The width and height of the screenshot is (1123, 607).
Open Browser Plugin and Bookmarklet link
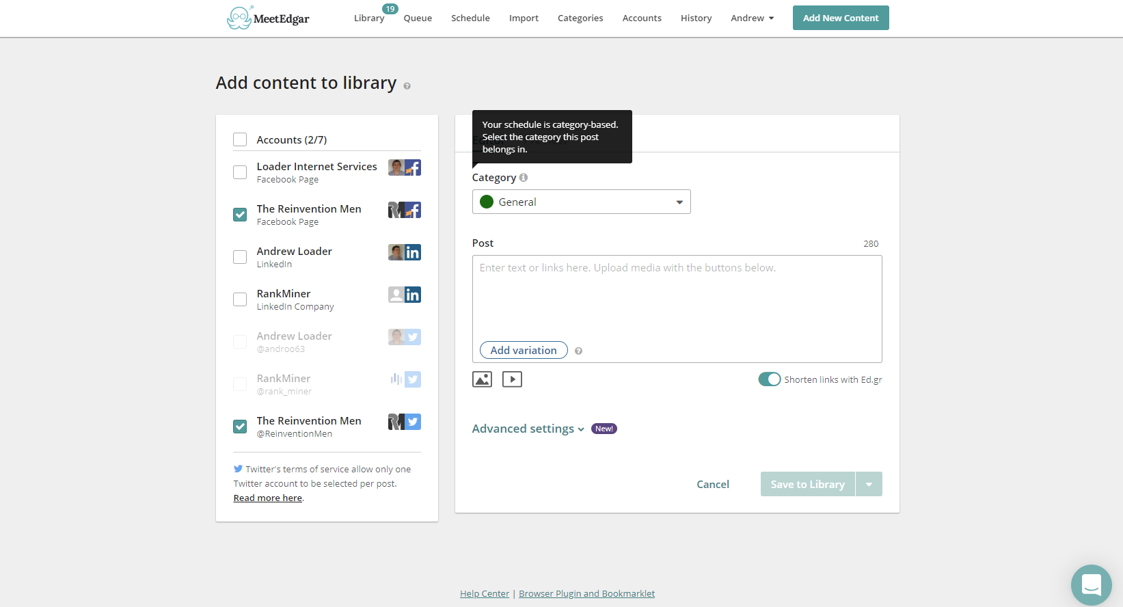[x=586, y=593]
